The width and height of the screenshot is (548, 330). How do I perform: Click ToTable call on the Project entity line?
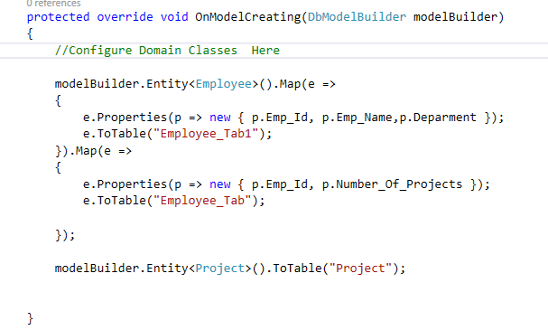pos(297,269)
